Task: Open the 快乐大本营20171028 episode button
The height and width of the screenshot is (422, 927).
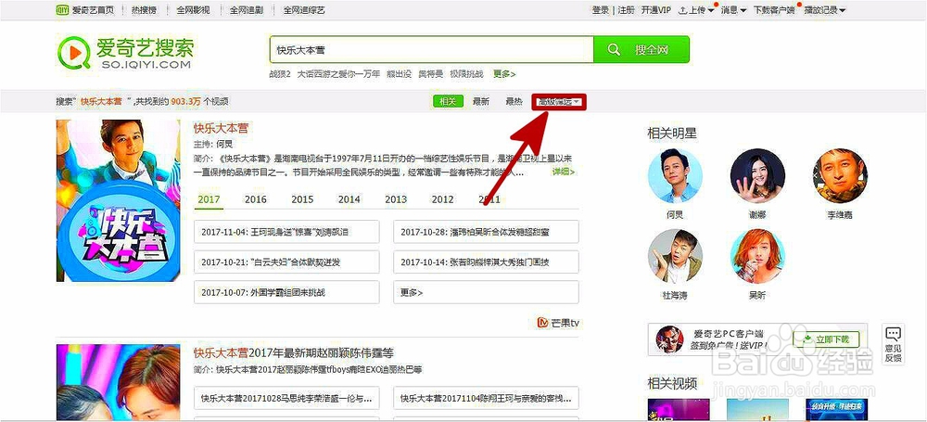Action: click(286, 398)
